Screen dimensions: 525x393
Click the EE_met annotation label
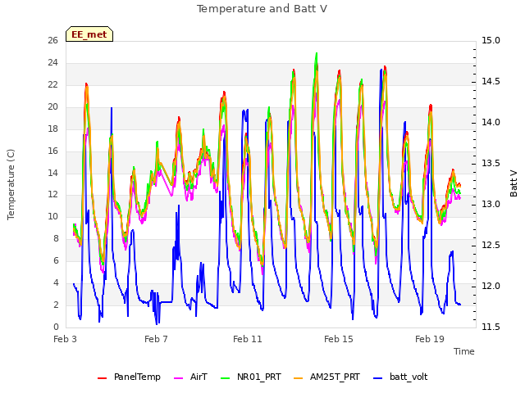point(89,34)
